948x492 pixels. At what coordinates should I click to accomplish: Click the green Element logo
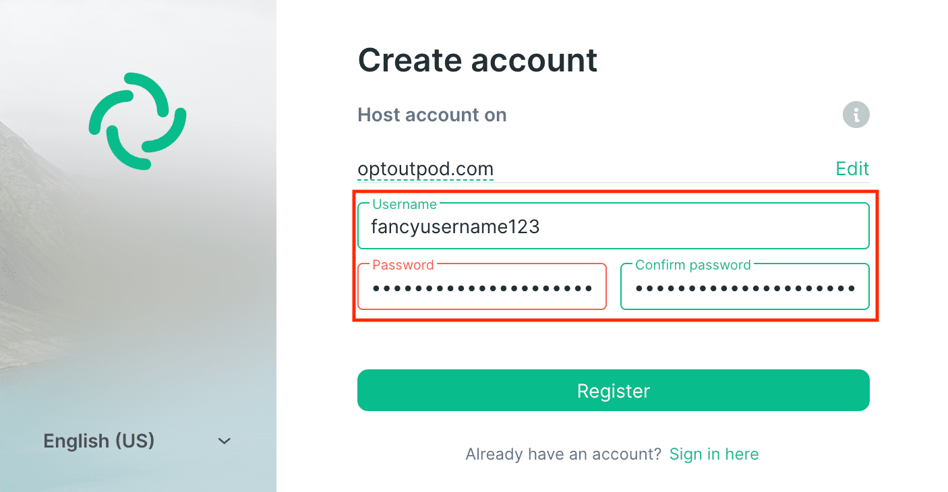[x=138, y=121]
